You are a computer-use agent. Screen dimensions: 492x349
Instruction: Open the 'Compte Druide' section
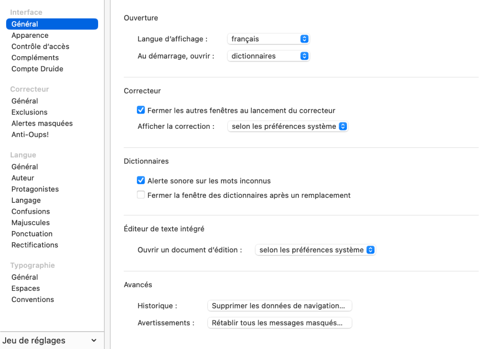tap(37, 69)
